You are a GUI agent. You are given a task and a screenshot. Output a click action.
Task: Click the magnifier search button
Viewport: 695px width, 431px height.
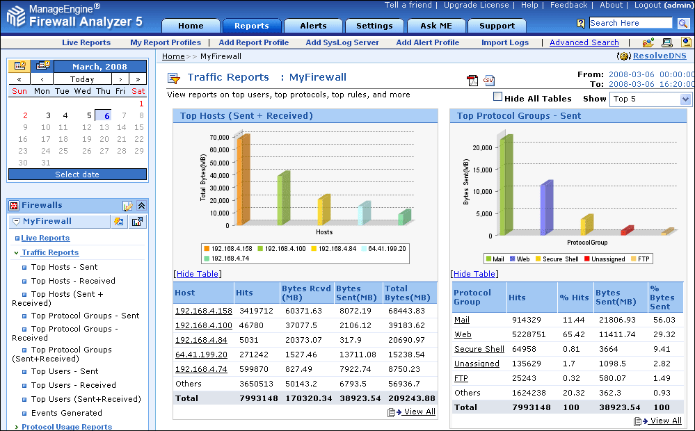click(x=683, y=23)
